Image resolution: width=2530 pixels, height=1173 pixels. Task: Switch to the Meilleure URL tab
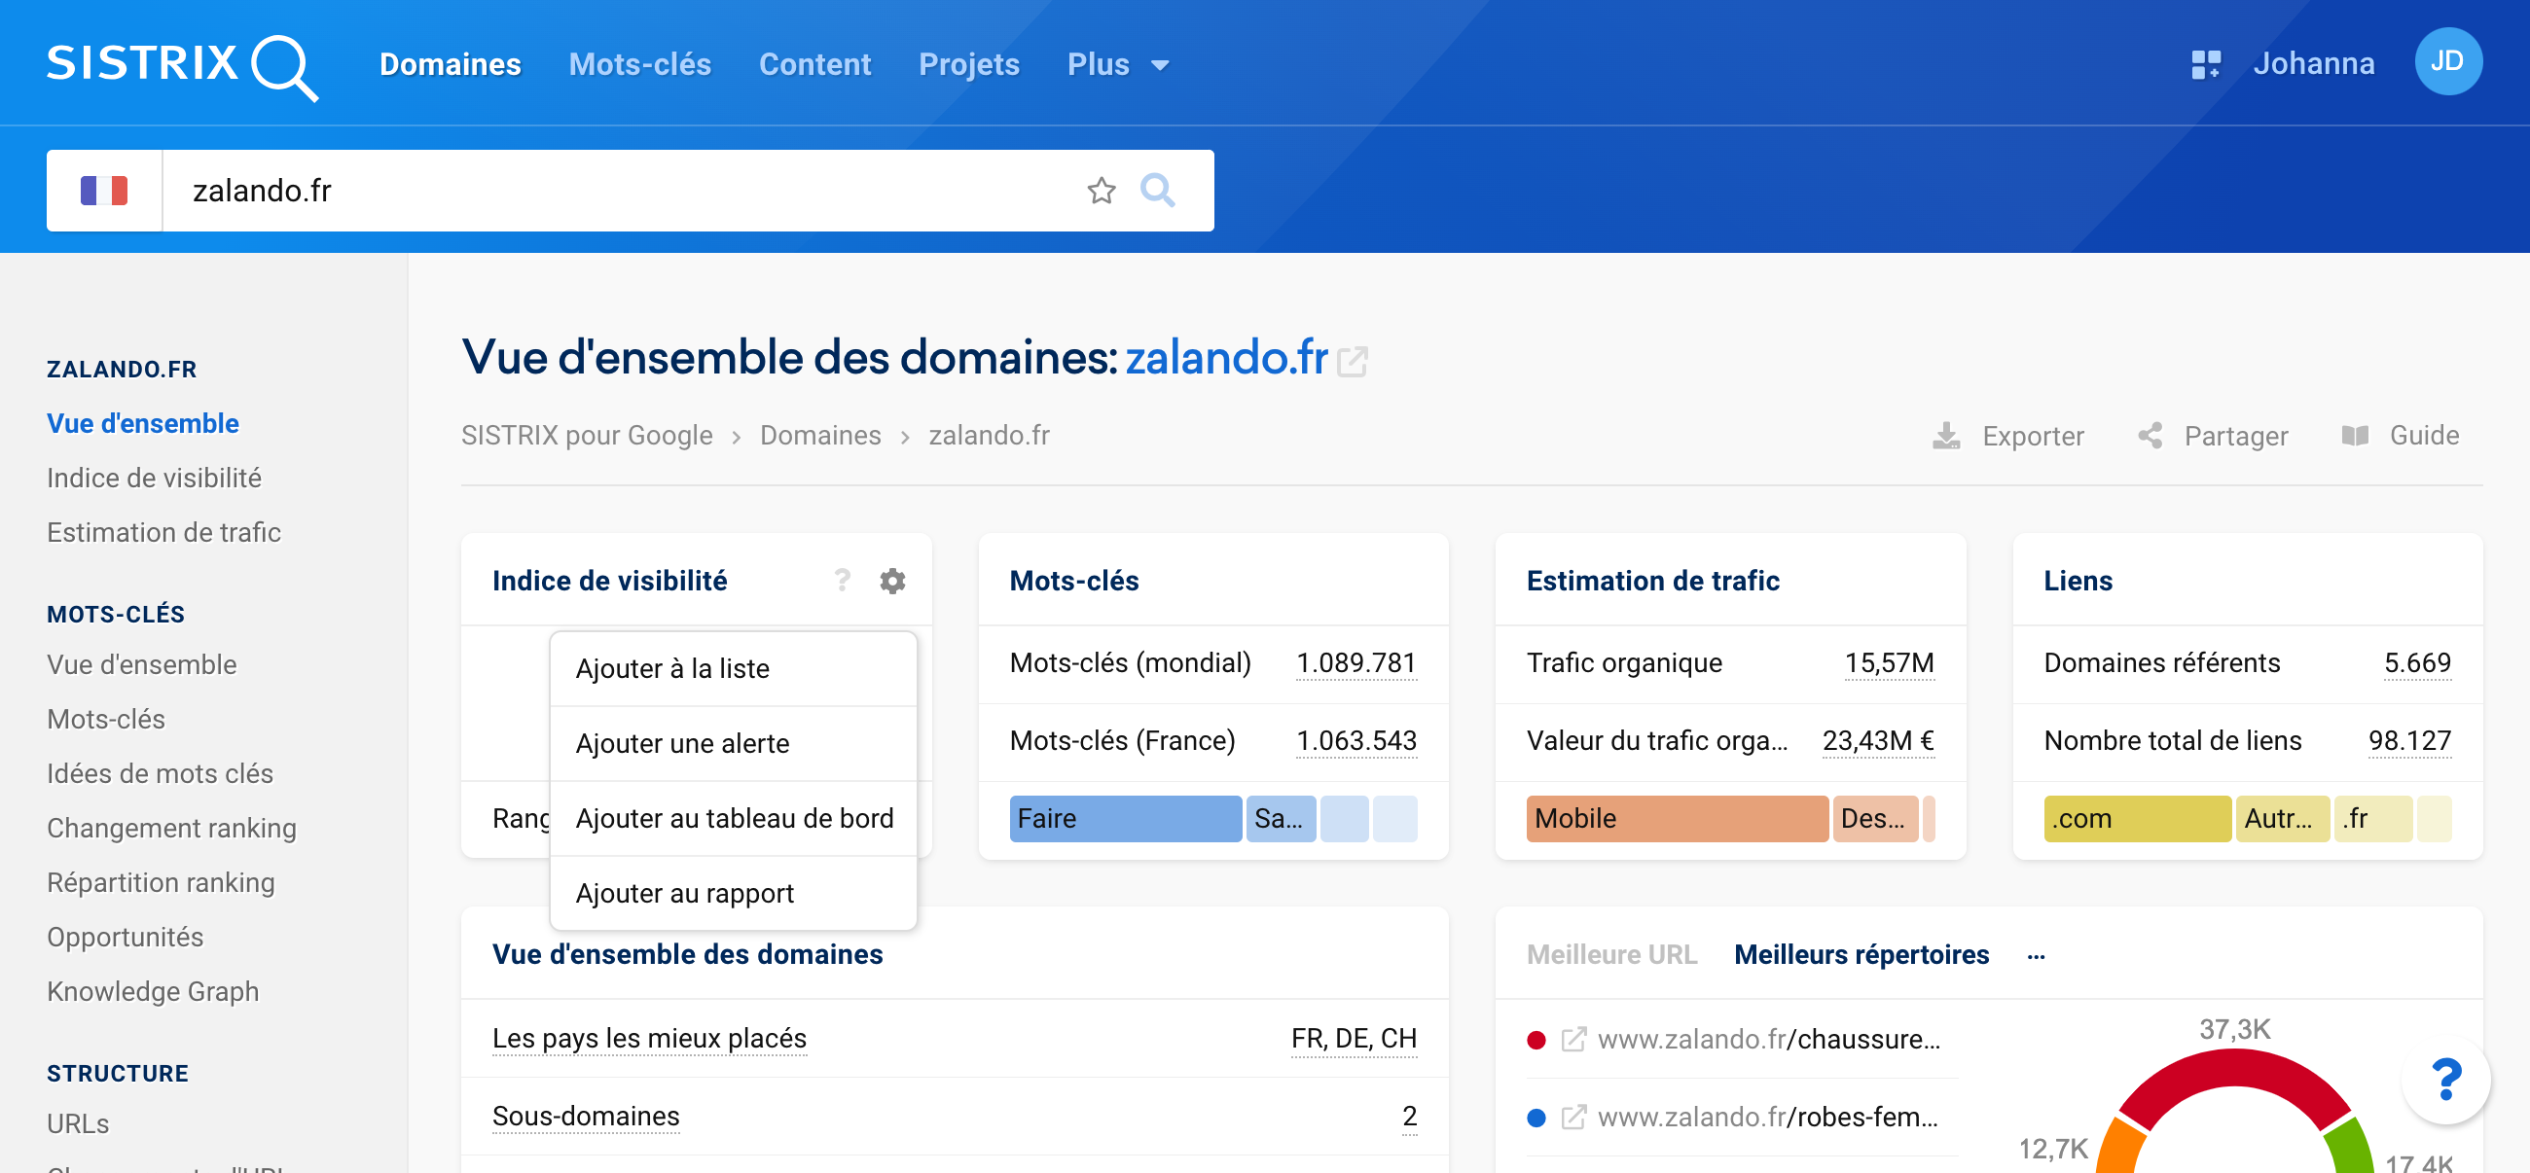click(x=1610, y=955)
